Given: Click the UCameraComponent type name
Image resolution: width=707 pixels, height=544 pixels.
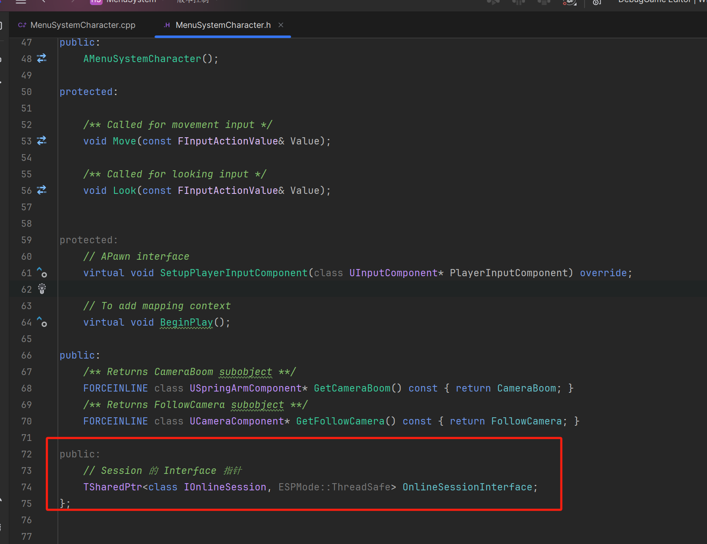Looking at the screenshot, I should [237, 421].
